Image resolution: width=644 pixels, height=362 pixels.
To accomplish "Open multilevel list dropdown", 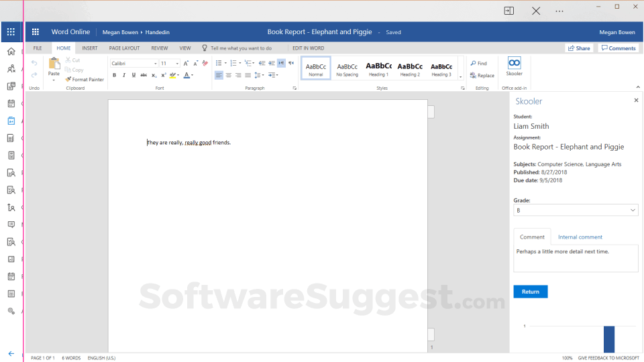I will tap(254, 63).
